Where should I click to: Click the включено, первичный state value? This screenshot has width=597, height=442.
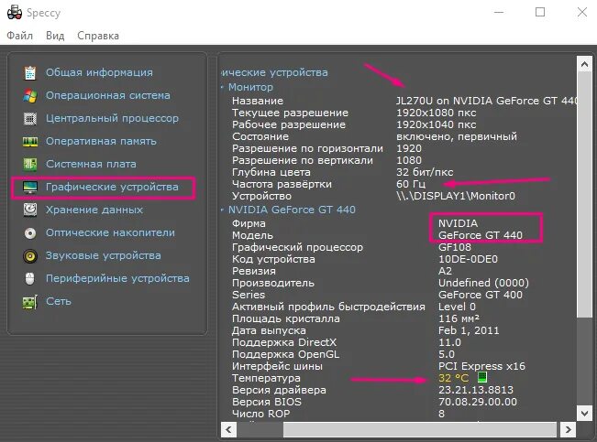pyautogui.click(x=457, y=136)
